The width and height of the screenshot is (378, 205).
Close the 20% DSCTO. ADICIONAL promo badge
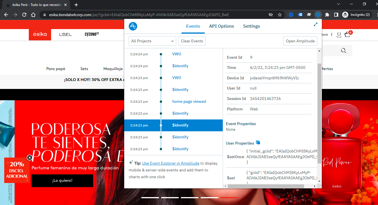pos(29,158)
